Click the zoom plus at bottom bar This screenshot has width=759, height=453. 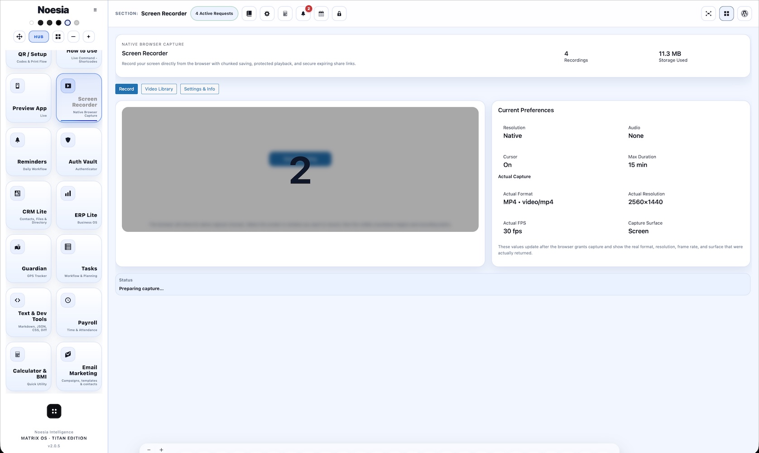tap(161, 450)
